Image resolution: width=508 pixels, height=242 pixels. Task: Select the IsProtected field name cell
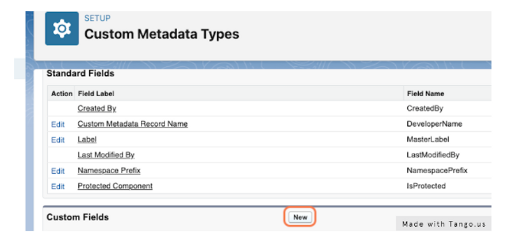(x=426, y=186)
